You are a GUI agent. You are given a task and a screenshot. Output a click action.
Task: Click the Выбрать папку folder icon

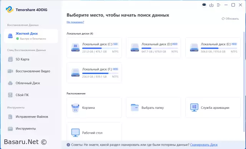pos(135,108)
